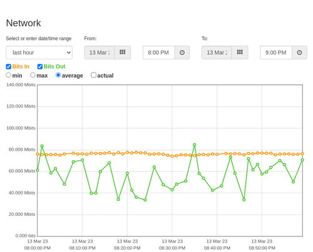Open the From time clock picker

[182, 53]
